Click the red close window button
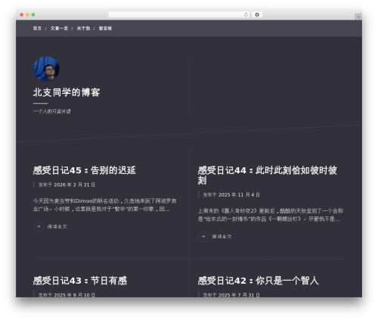This screenshot has height=320, width=378. 22,14
